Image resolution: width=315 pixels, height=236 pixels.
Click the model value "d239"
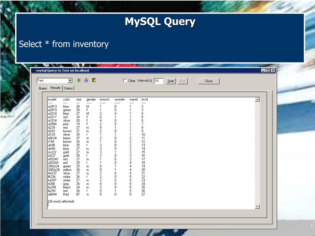[51, 128]
